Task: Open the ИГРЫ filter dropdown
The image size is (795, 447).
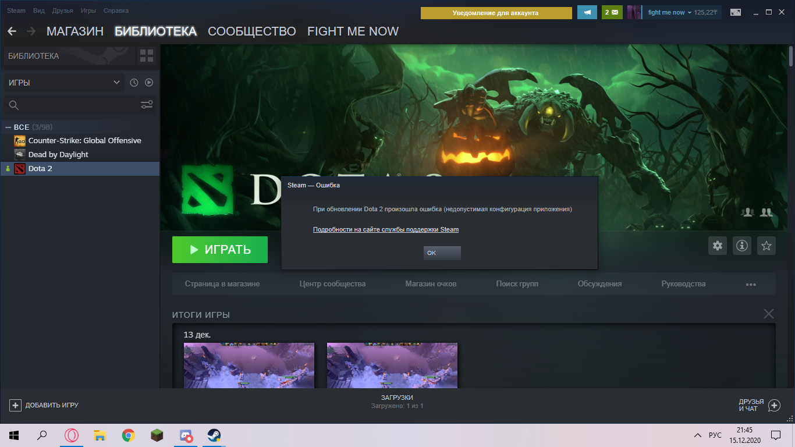Action: 64,83
